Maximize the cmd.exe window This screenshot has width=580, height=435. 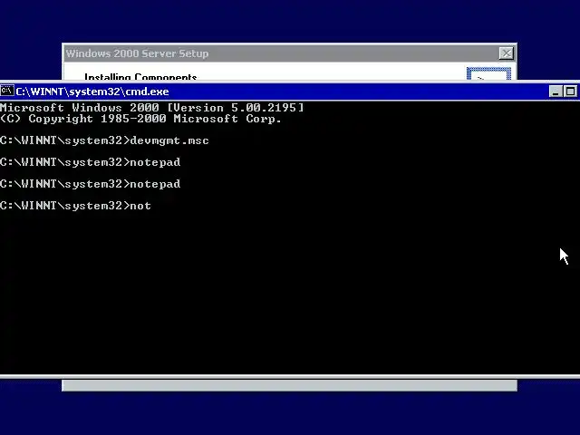[570, 92]
